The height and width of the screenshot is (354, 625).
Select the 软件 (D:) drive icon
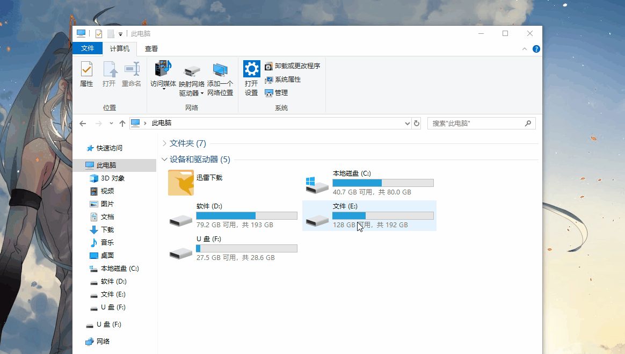pos(181,220)
